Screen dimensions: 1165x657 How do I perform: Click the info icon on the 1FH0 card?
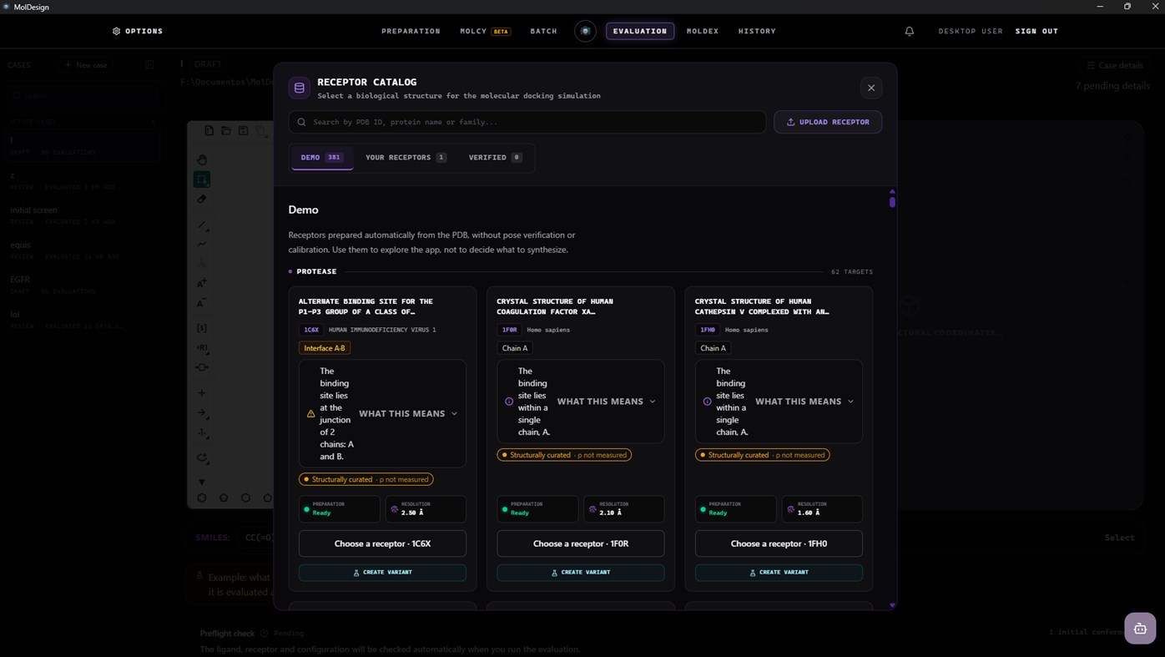[x=708, y=402]
